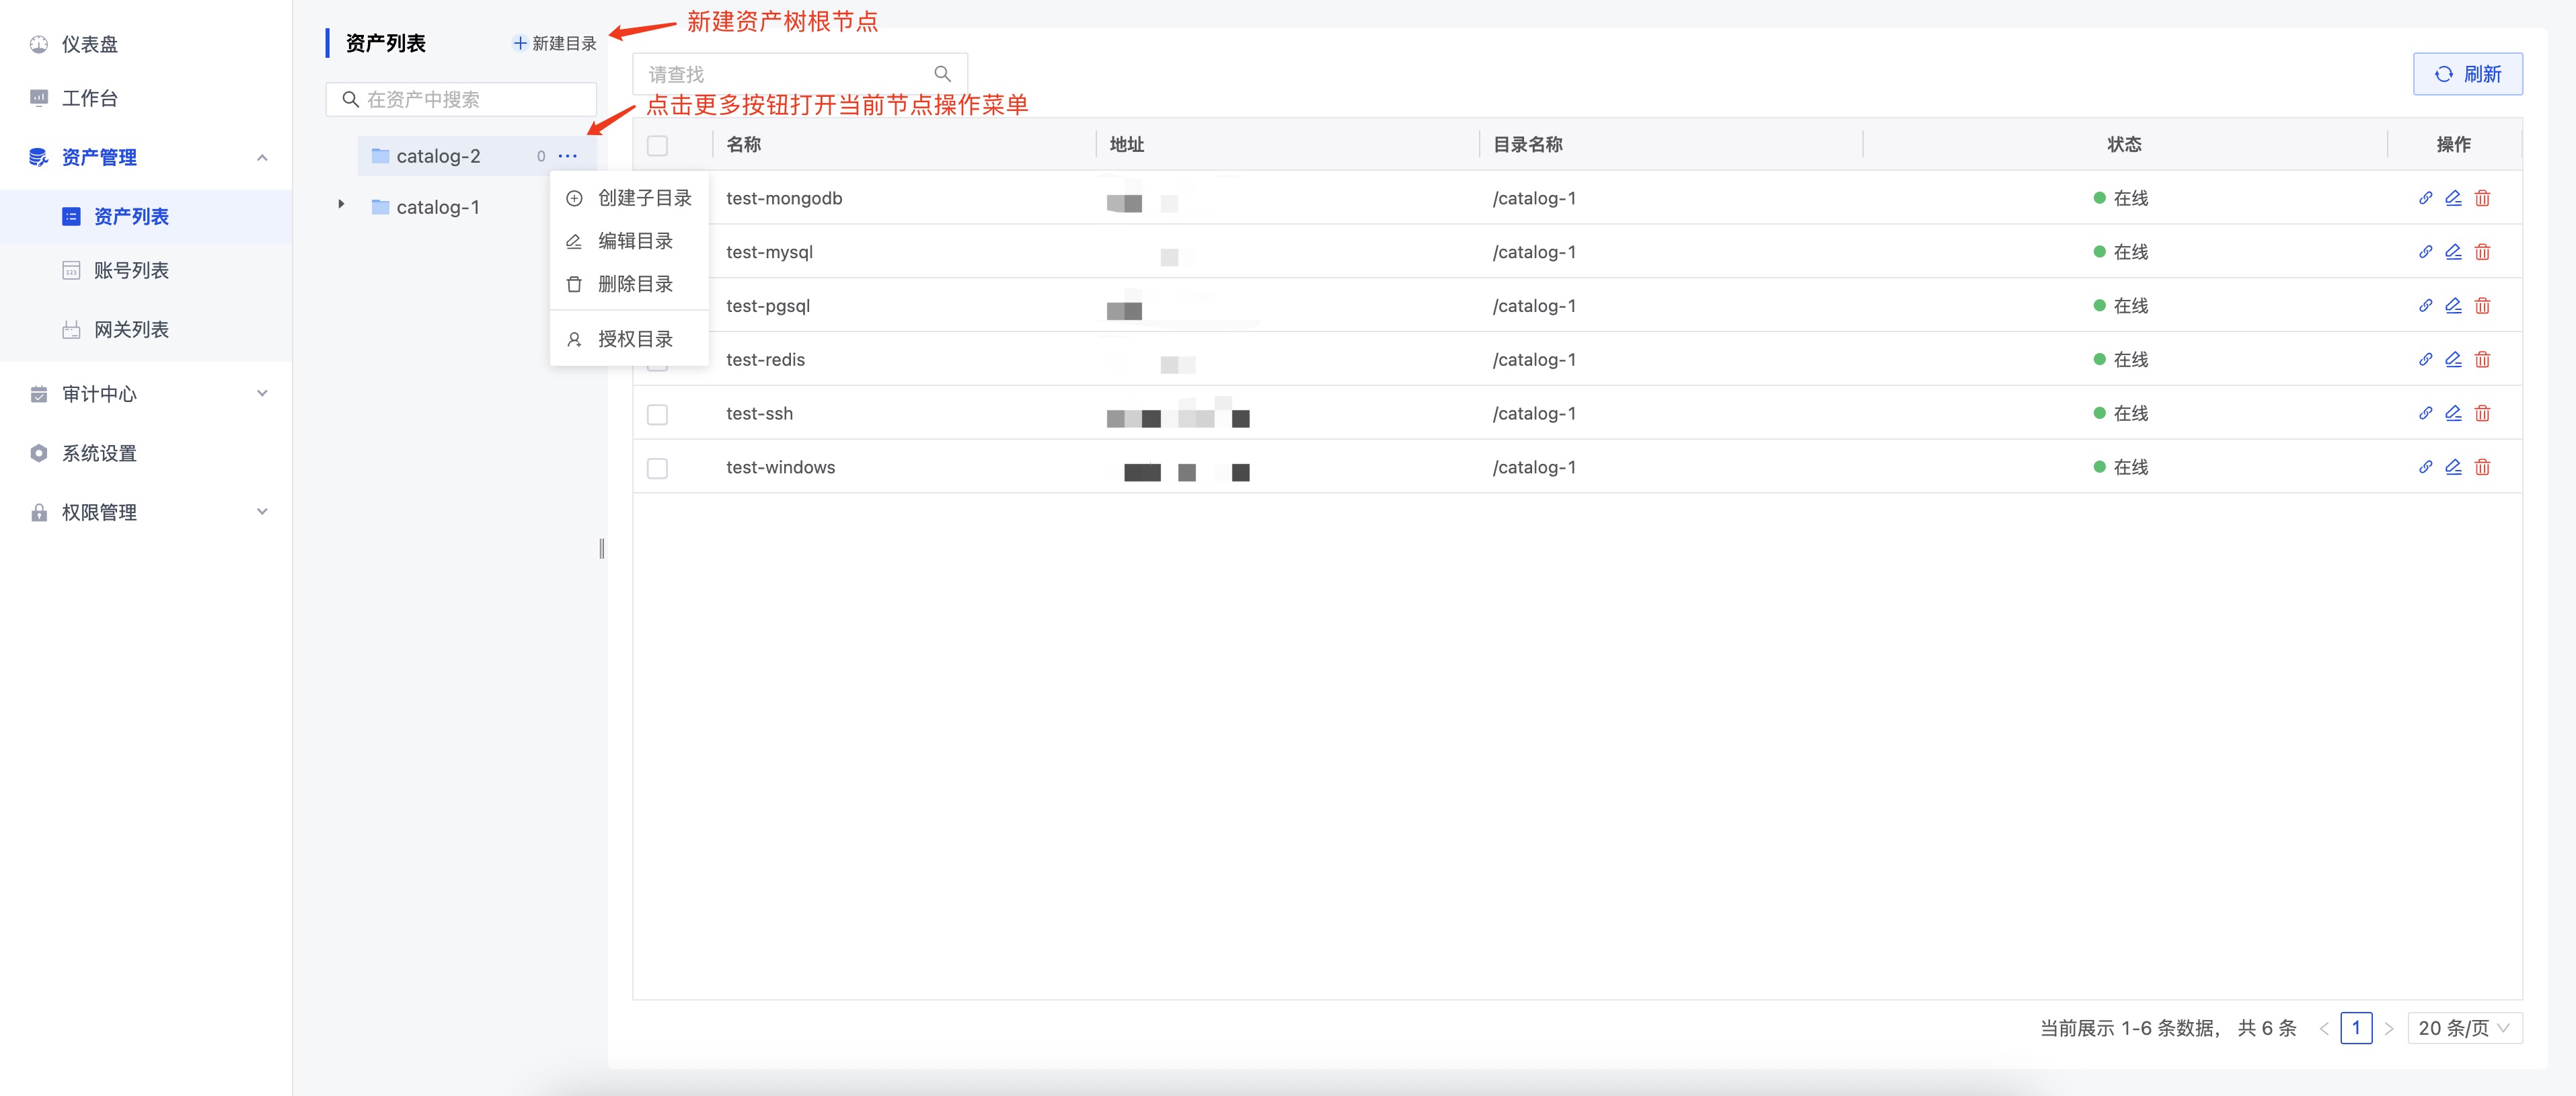Screen dimensions: 2576x1096
Task: Expand the catalog-1 tree node arrow
Action: tap(341, 205)
